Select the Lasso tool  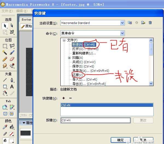point(12,46)
